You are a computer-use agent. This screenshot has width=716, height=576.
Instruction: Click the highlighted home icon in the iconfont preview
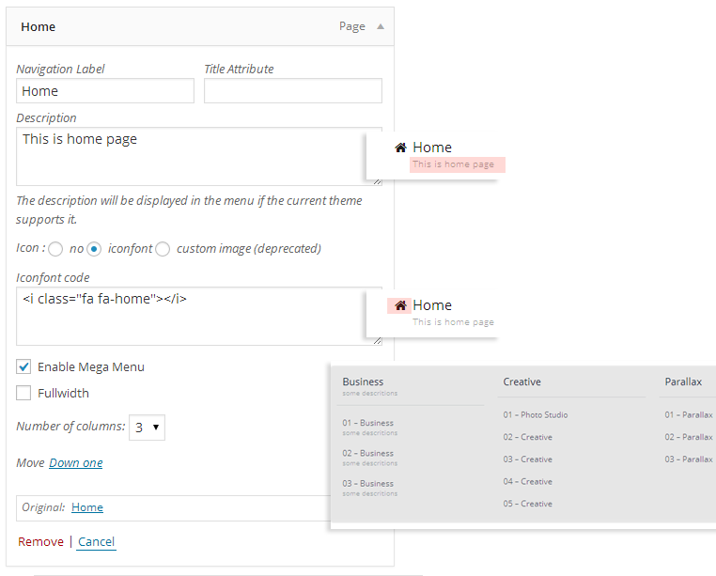[400, 305]
